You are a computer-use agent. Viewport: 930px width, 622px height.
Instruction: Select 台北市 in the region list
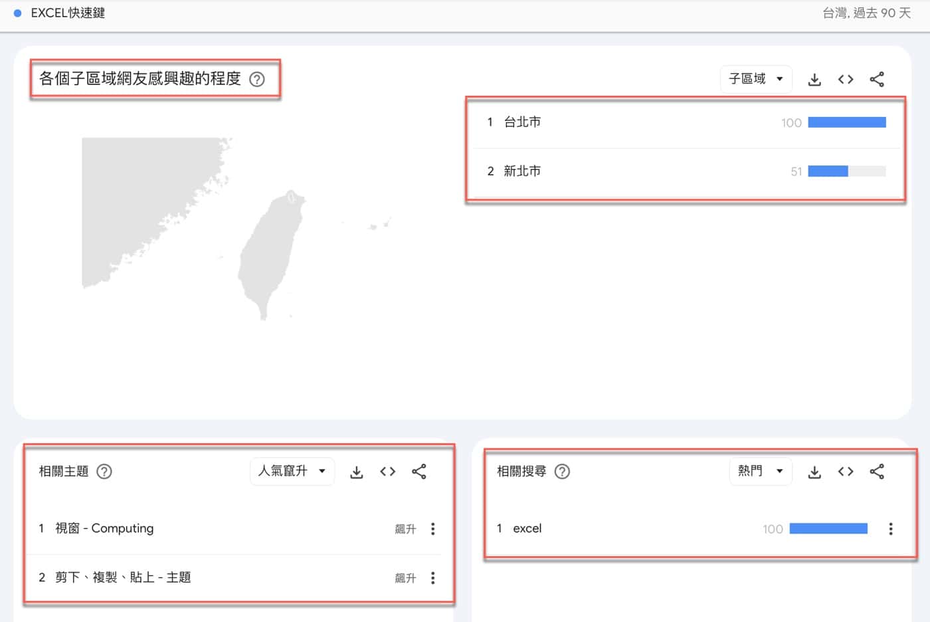(x=522, y=122)
